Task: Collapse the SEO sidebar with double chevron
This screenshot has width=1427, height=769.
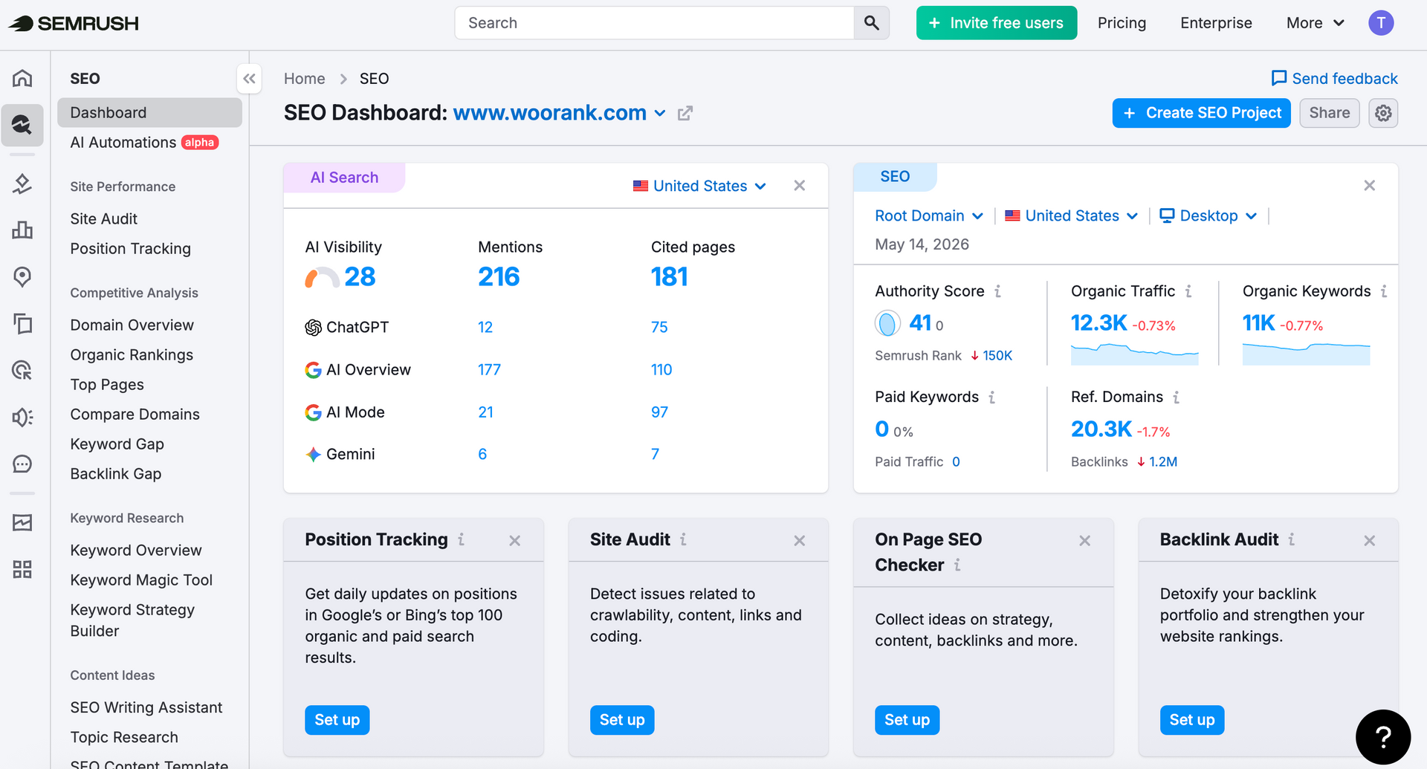Action: 249,79
